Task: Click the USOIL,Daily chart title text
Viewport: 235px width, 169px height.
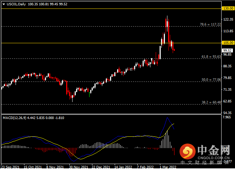Action: pyautogui.click(x=16, y=4)
